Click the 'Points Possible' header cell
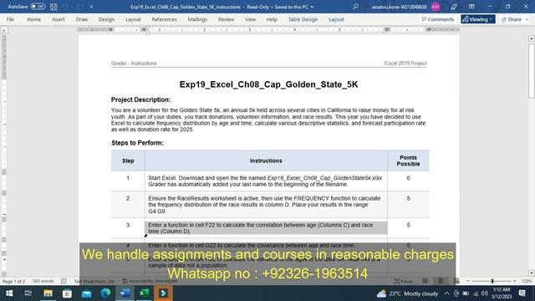Image resolution: width=535 pixels, height=301 pixels. [408, 161]
